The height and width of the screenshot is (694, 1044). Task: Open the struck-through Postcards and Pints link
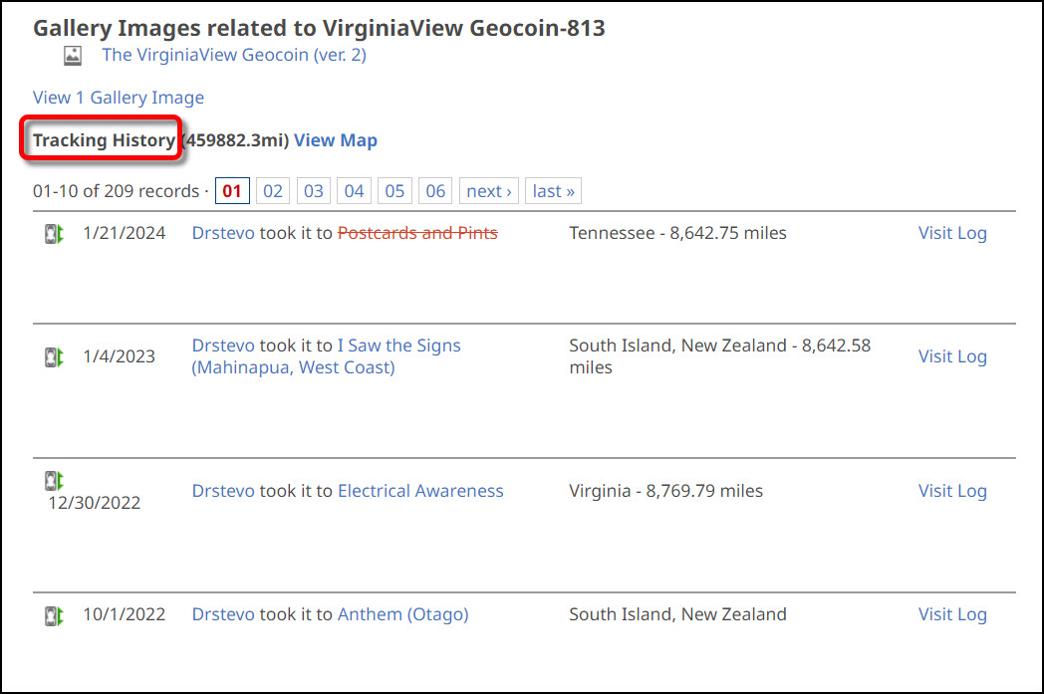point(417,233)
